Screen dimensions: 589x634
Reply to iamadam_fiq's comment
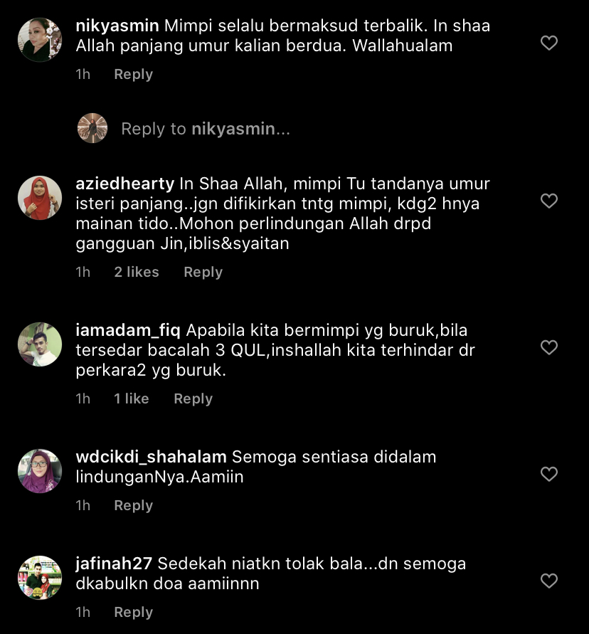click(193, 398)
